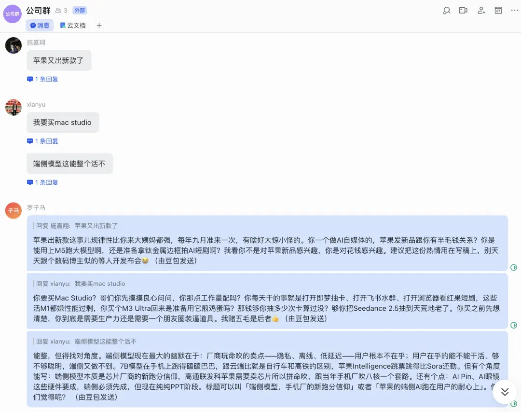Click reply text starting 能整，但得找对角度
The height and width of the screenshot is (412, 521).
266,376
